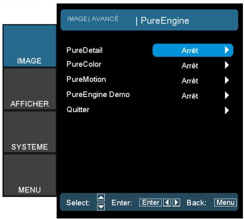Click the PureEngine header title

(x=165, y=21)
